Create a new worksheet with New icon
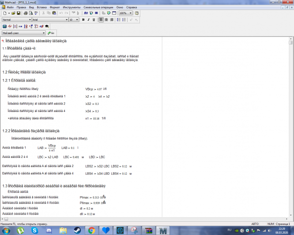This screenshot has width=294, height=235. point(5,13)
